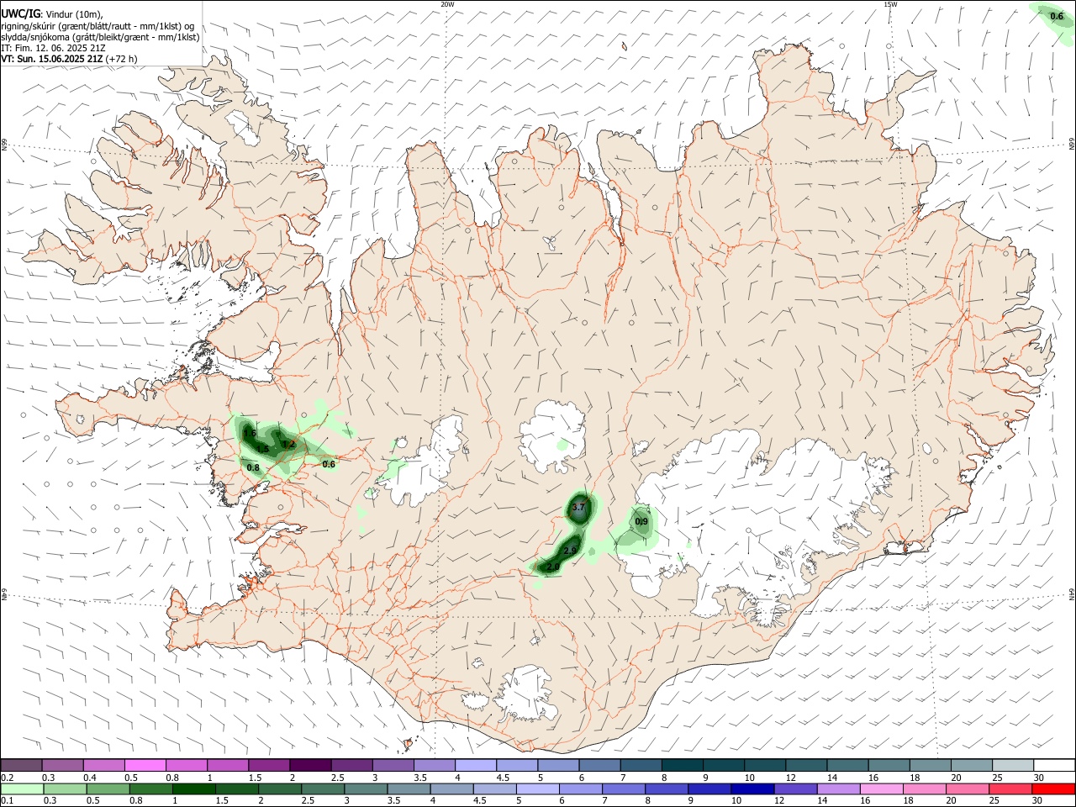
Task: Click the 3.7 precipitation value label
Action: tap(578, 508)
